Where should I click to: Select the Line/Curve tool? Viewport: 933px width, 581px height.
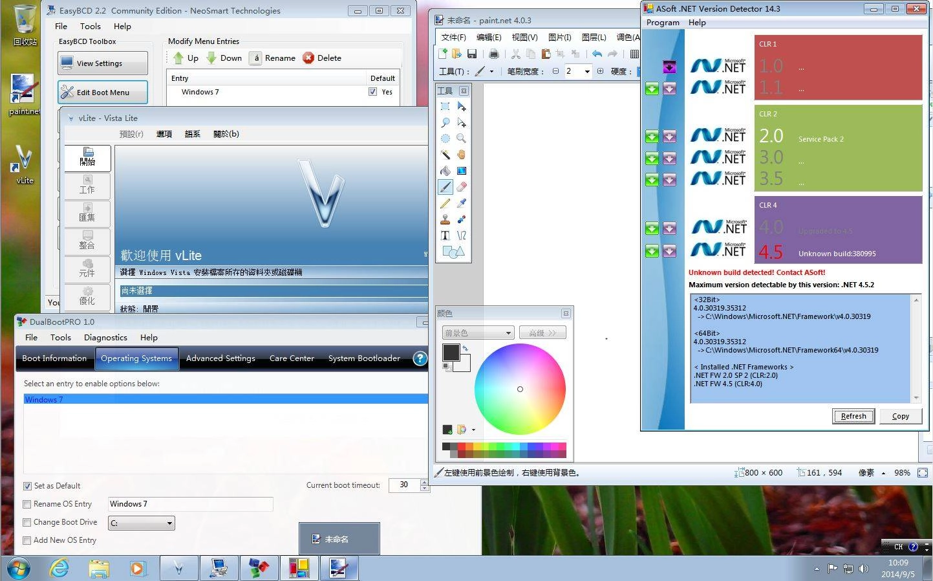[462, 236]
